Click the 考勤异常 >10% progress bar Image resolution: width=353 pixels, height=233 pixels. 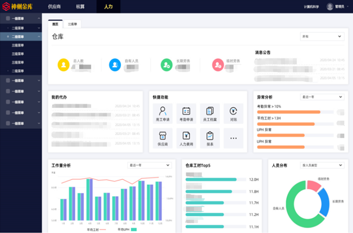coord(288,112)
